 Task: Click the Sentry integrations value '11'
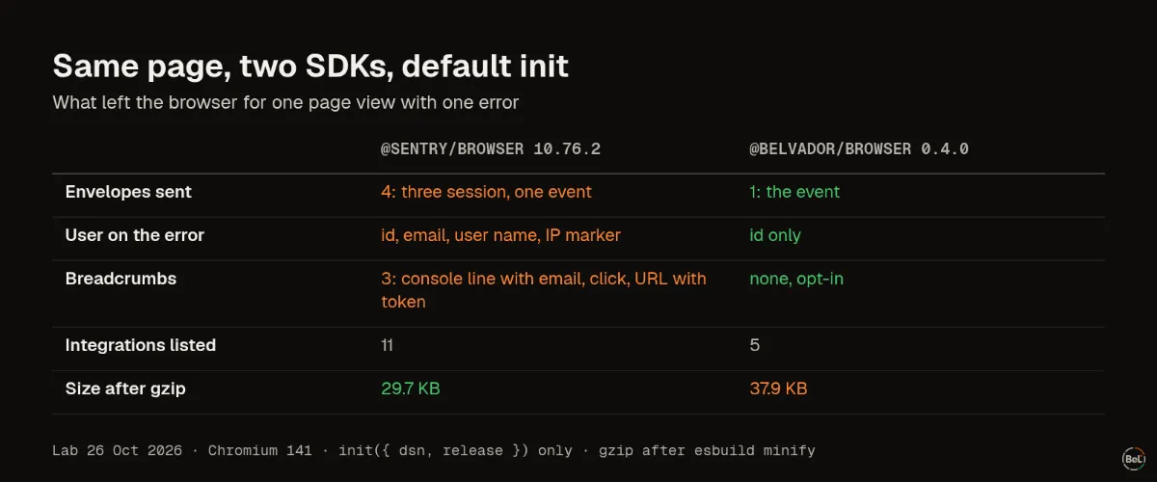tap(388, 345)
